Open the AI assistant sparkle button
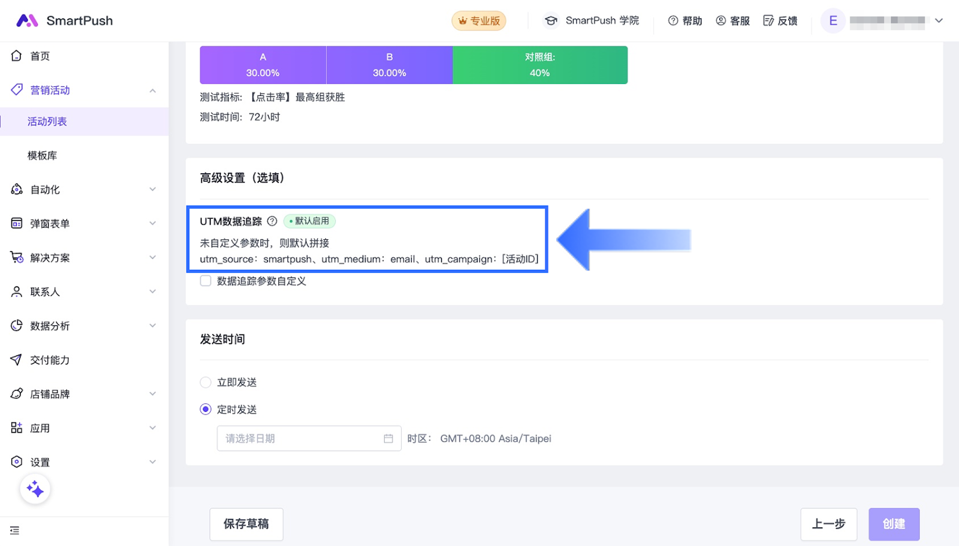This screenshot has width=959, height=546. (35, 489)
